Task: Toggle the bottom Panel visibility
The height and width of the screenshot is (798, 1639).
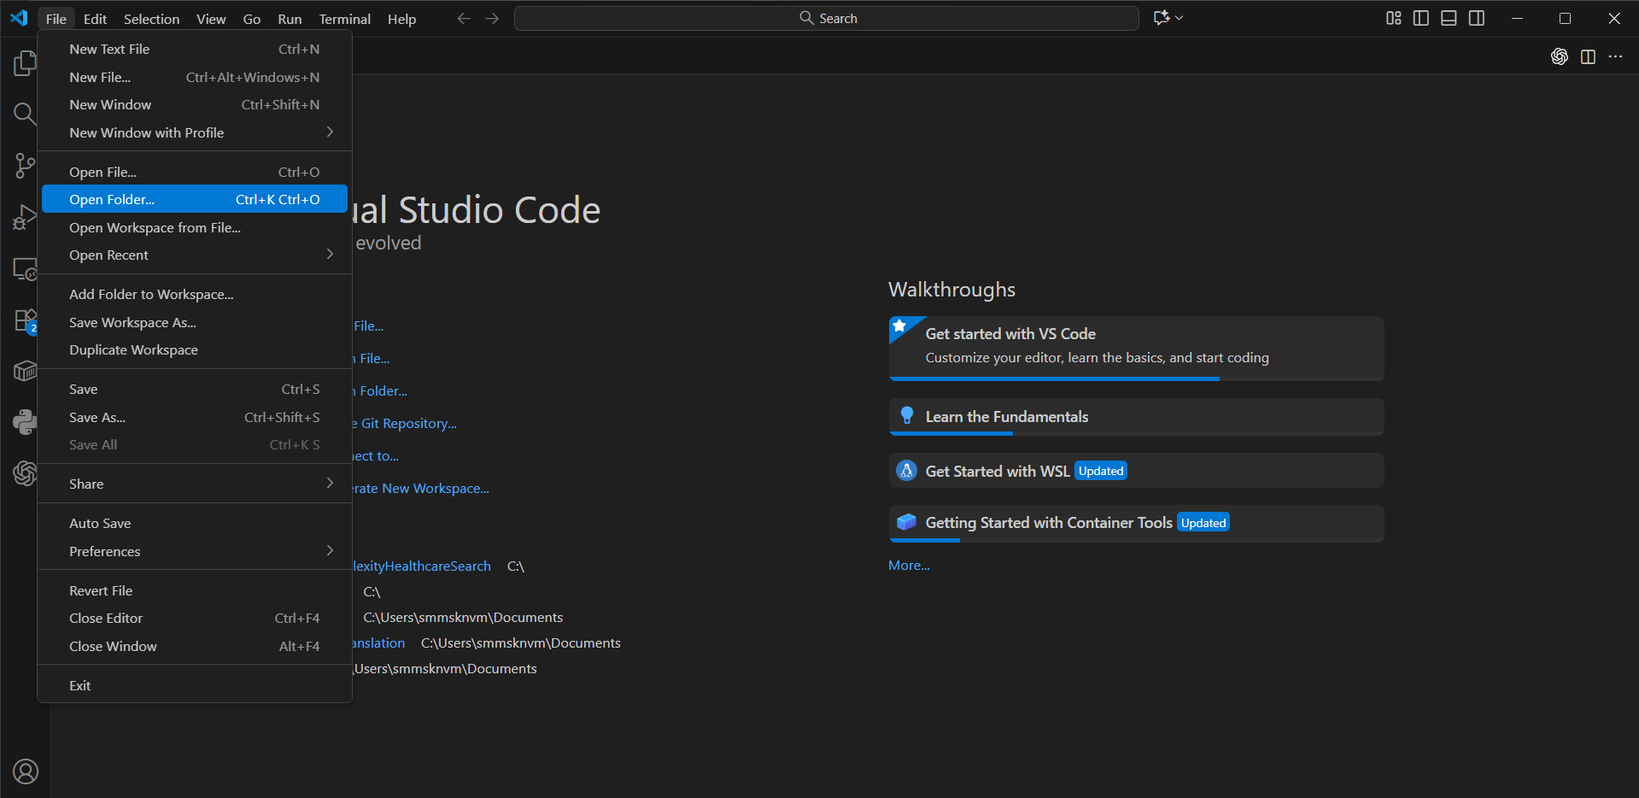Action: click(1449, 18)
